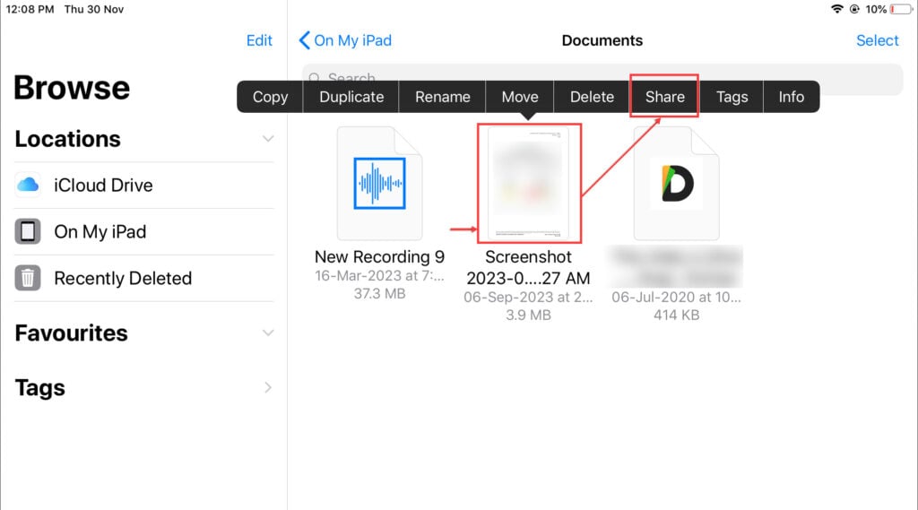Expand the Tags section chevron
918x510 pixels.
[x=267, y=387]
